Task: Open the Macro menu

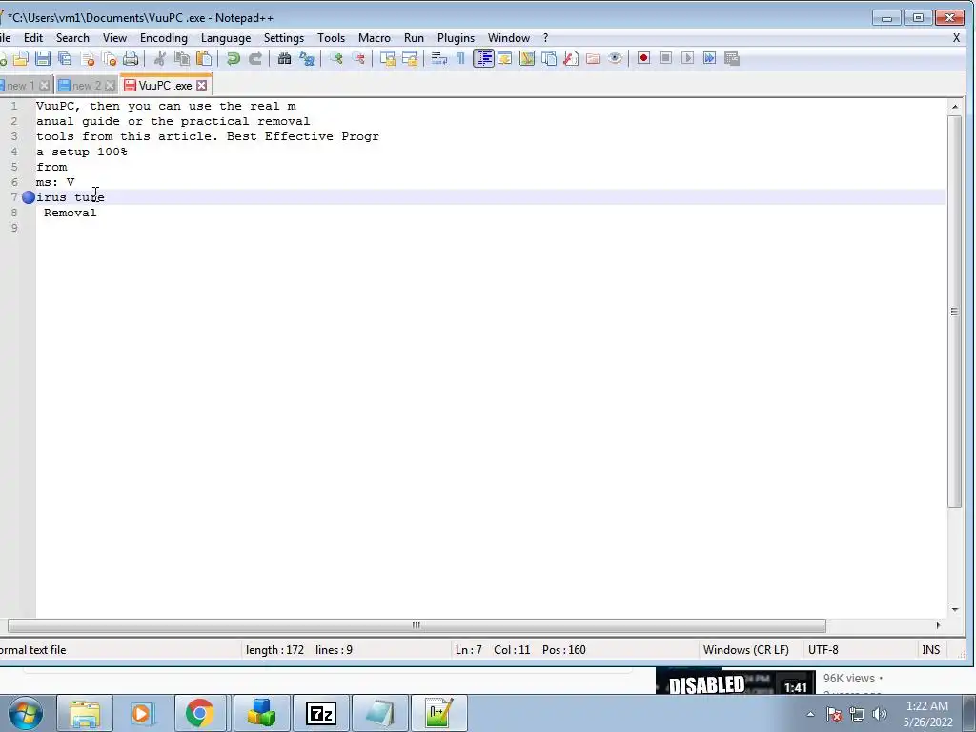Action: (374, 38)
